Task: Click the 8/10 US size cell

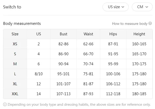Action: point(39,74)
